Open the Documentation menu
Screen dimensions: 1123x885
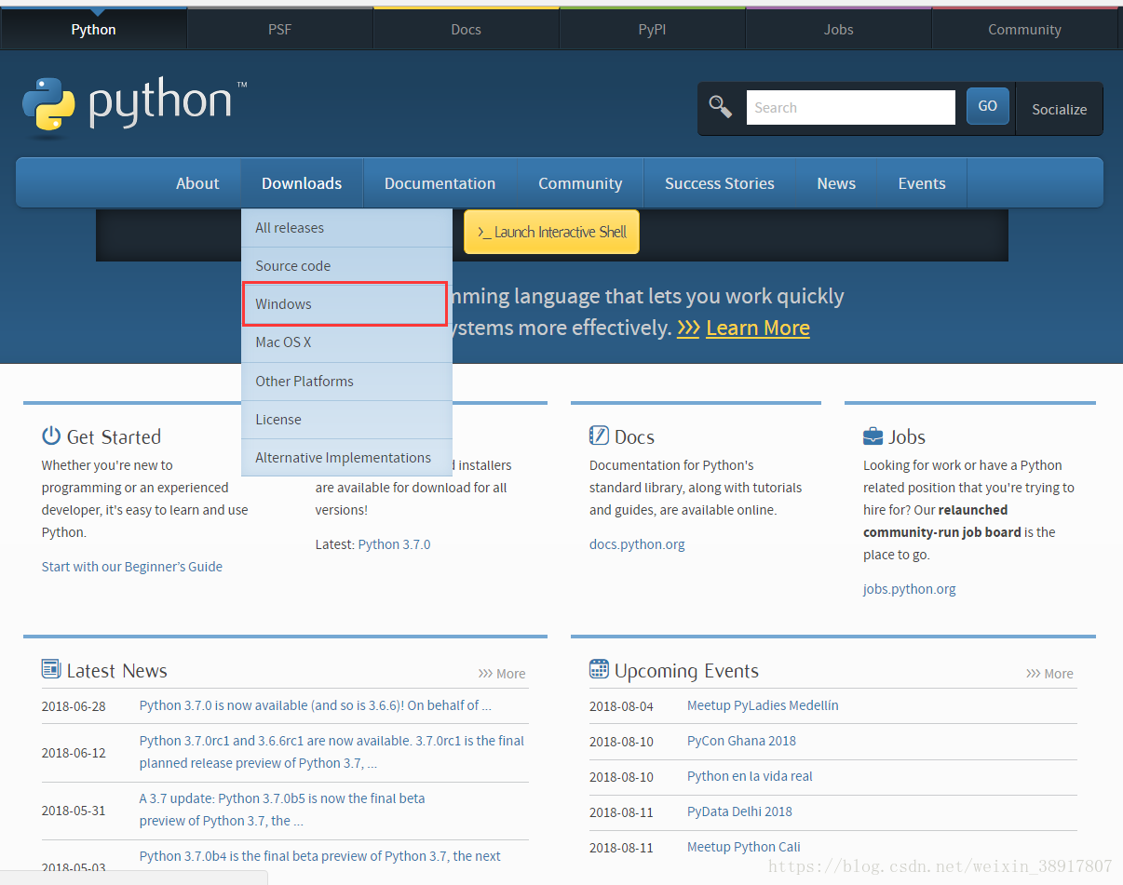point(440,183)
